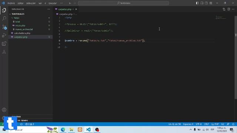Collapse the fotos folder
The image size is (237, 133).
17,18
